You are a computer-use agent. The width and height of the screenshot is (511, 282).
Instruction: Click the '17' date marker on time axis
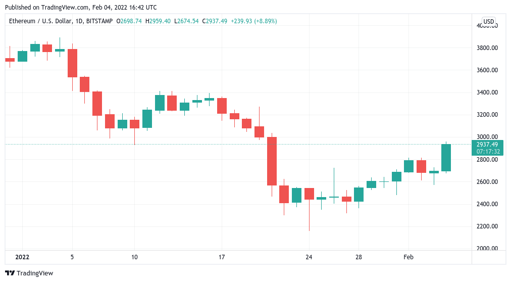coord(222,257)
